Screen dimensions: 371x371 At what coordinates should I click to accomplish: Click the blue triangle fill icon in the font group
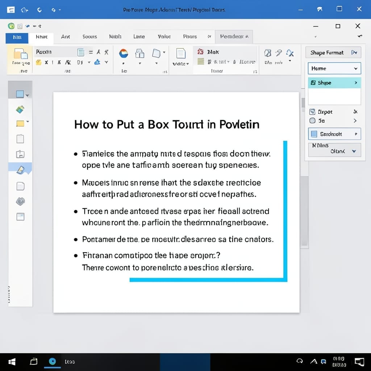97,62
